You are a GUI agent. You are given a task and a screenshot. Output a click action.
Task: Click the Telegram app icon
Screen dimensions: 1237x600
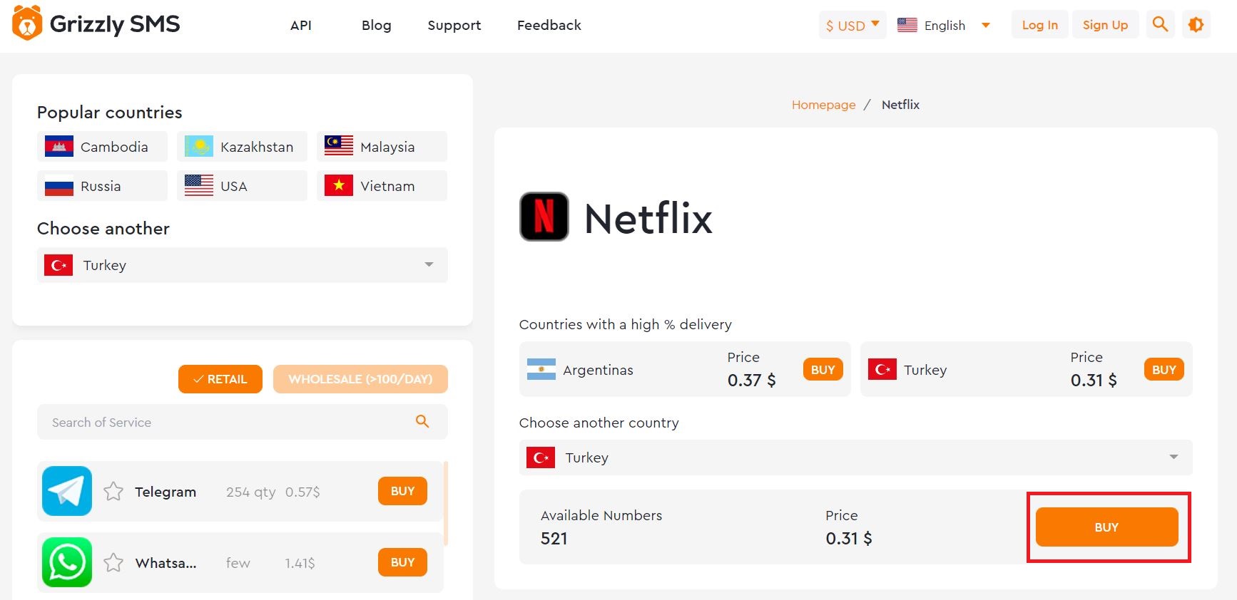coord(67,491)
